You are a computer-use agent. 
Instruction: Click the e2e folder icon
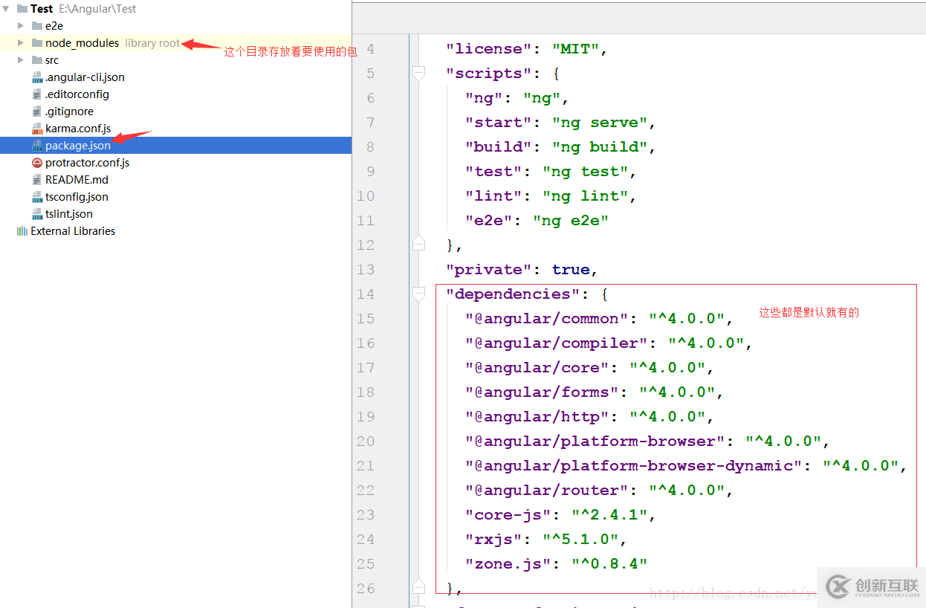(37, 26)
